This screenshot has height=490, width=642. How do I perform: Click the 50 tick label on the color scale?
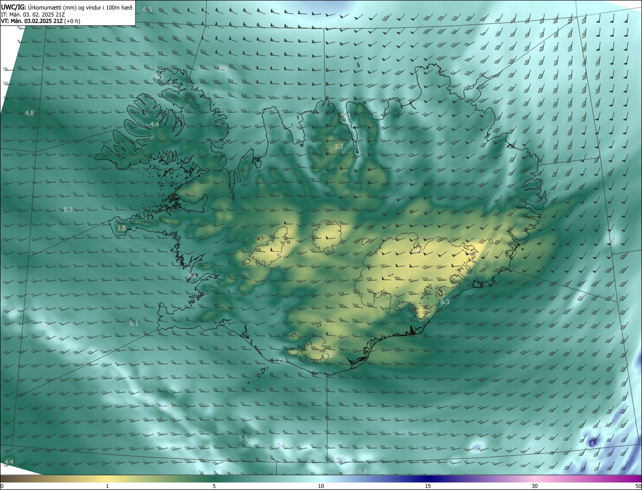pos(638,486)
